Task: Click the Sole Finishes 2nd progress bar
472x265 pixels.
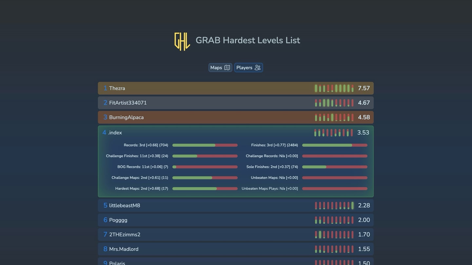Action: tap(335, 167)
